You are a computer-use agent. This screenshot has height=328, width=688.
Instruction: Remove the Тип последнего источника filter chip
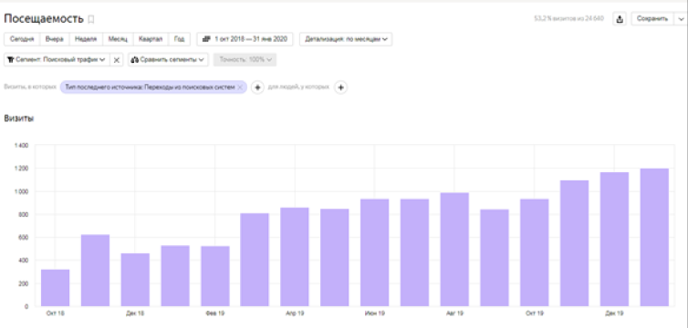point(240,87)
